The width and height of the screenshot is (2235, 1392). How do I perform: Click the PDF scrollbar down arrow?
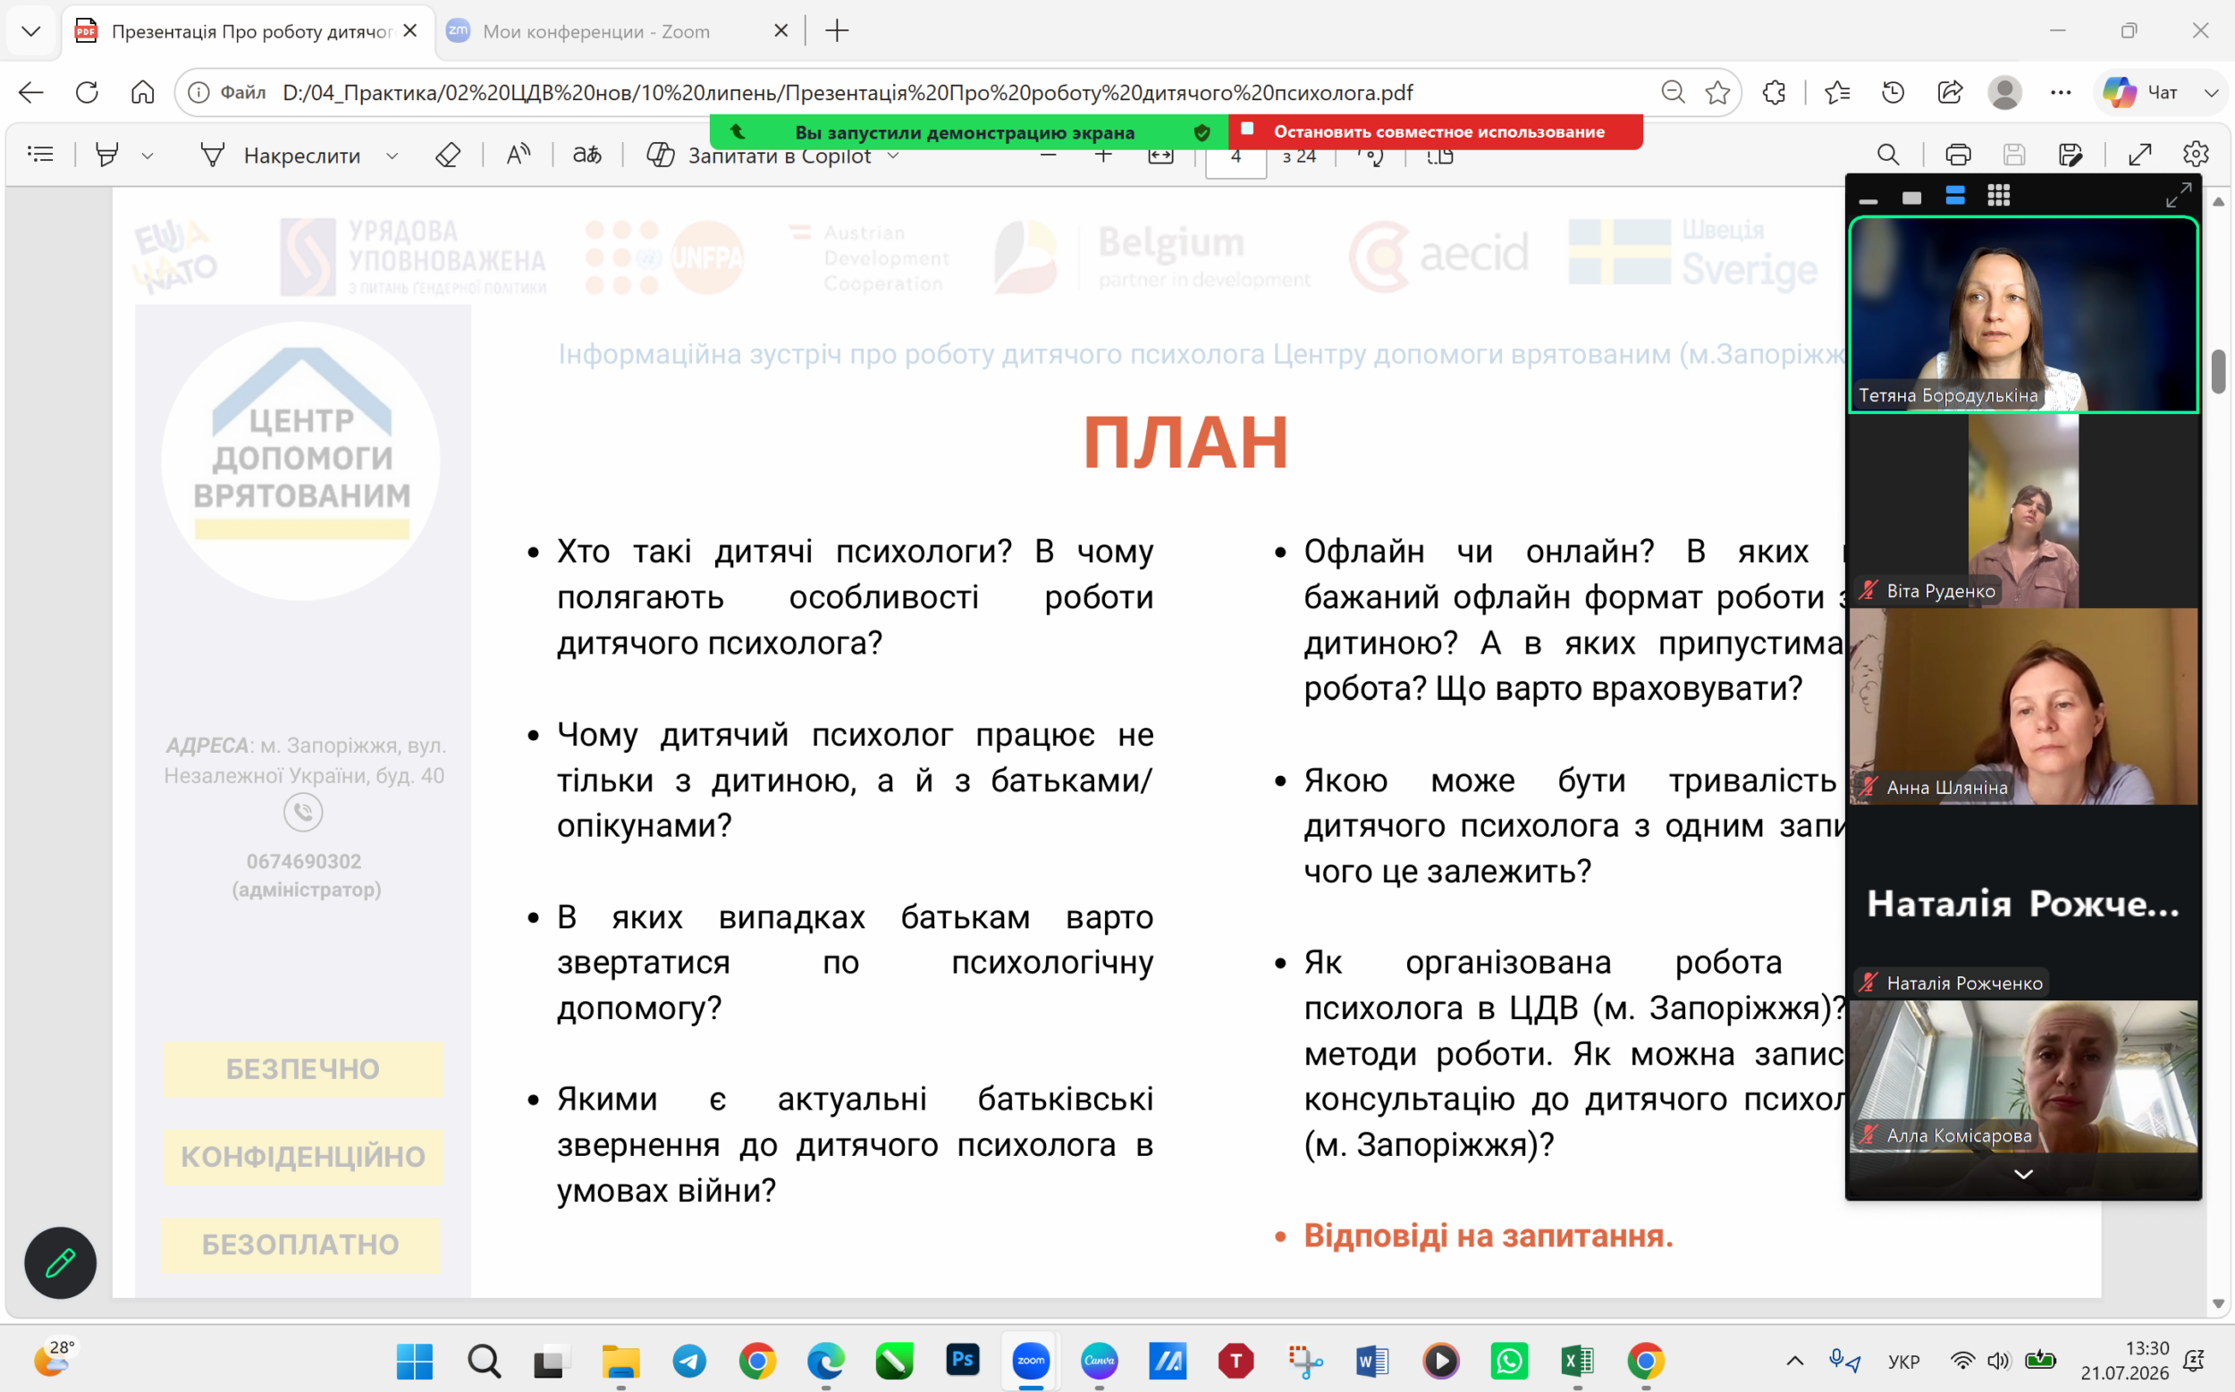2218,1303
